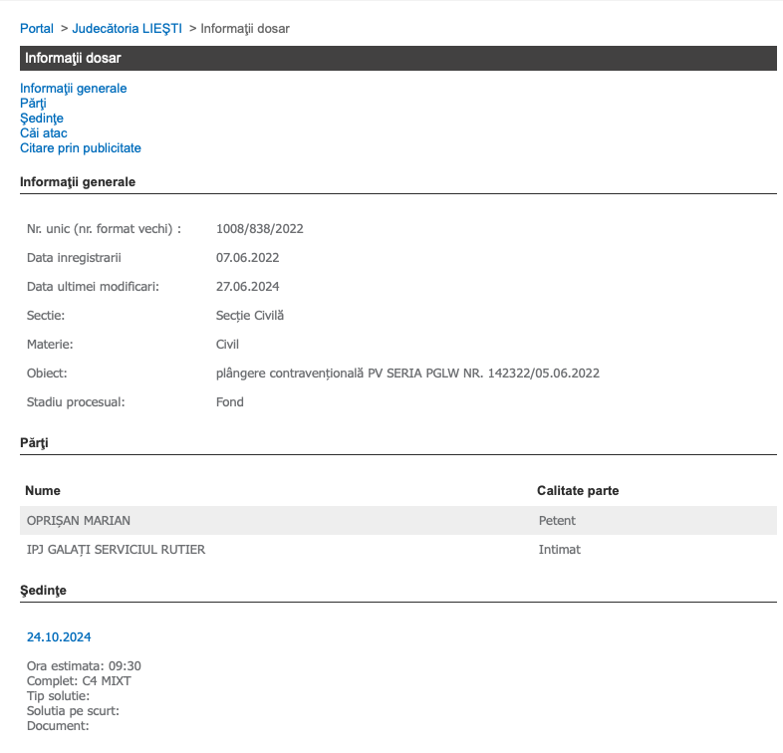
Task: Click the Petent role cell
Action: 557,520
